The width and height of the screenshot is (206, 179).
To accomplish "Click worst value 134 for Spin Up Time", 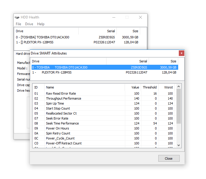I will pyautogui.click(x=170, y=103).
